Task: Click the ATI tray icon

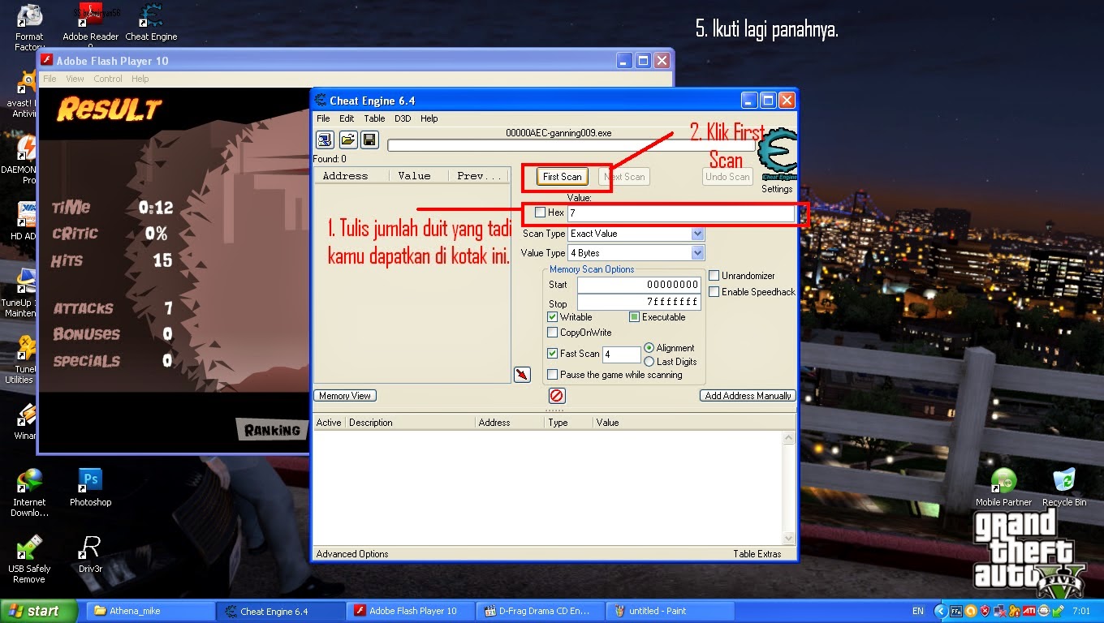Action: click(1029, 611)
